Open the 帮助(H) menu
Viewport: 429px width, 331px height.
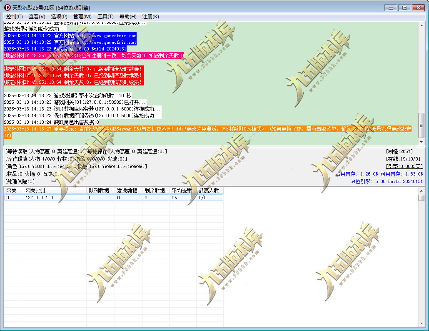point(128,17)
